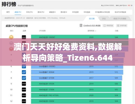
Task: Click year 2017 in the i7-8700K row
Action: [x=91, y=78]
